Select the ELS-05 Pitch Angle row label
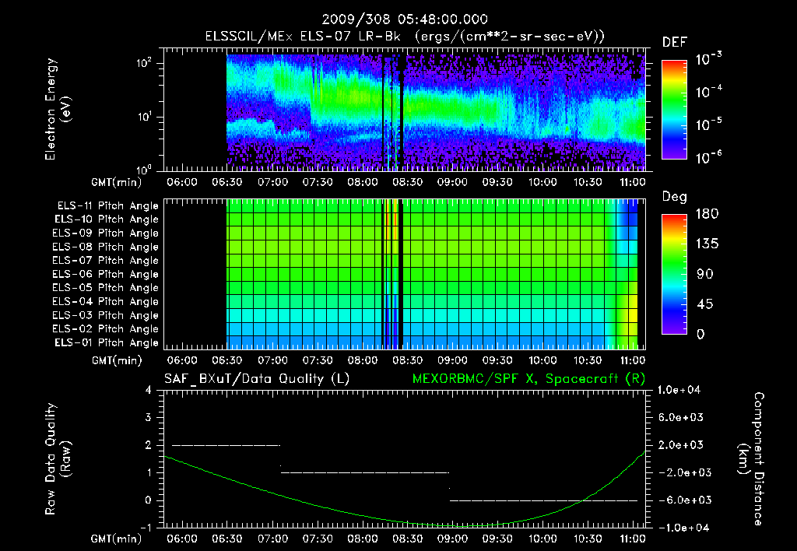This screenshot has height=551, width=797. click(x=106, y=288)
